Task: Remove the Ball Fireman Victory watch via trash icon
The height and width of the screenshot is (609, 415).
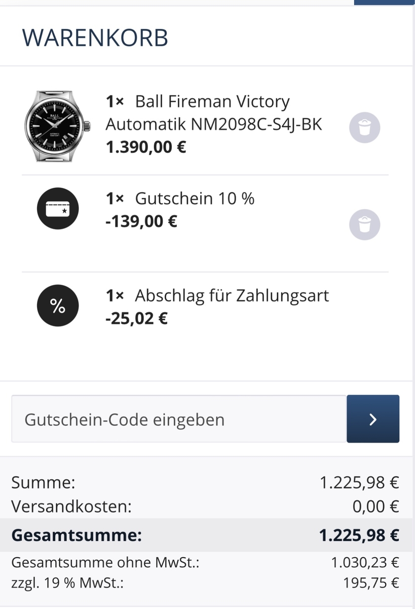Action: coord(364,127)
